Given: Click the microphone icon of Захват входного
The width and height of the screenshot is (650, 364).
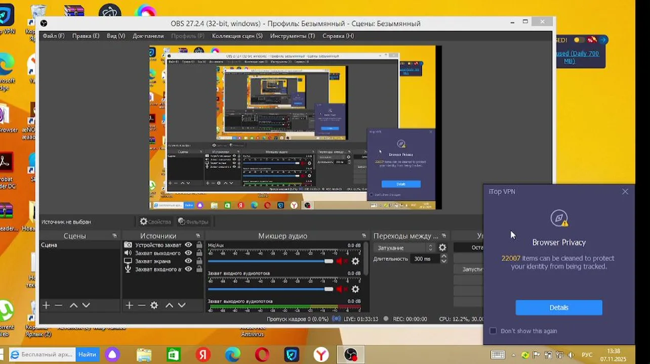Looking at the screenshot, I should coord(128,269).
